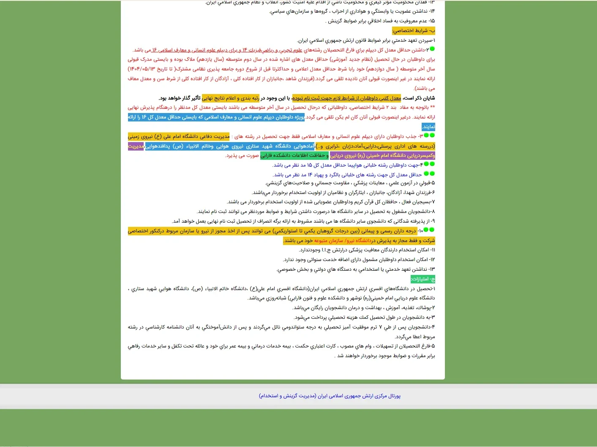Click the text "اضافه خدمت سنواتی"

click(329, 260)
